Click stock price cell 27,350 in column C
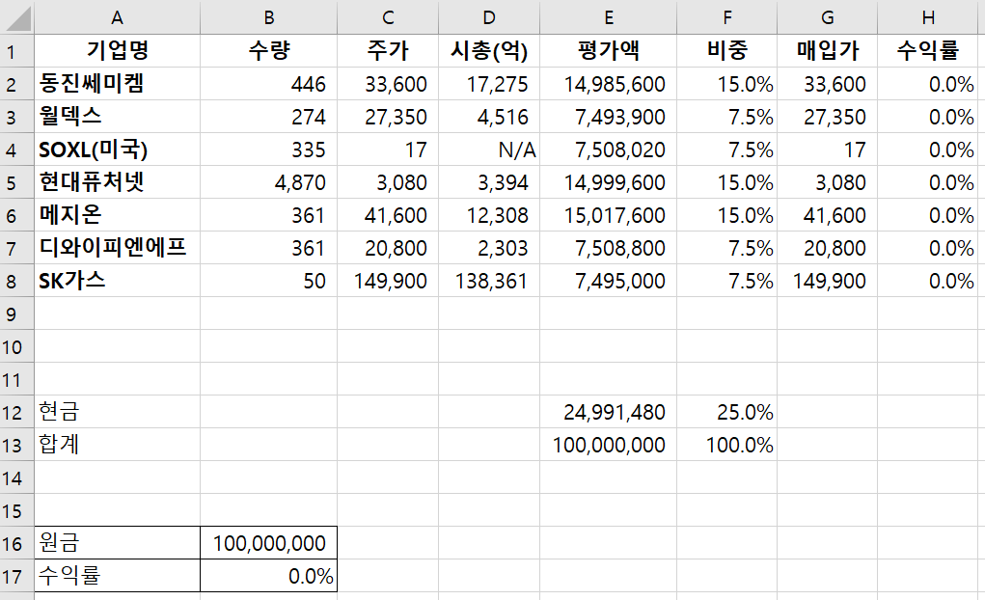 (x=388, y=116)
